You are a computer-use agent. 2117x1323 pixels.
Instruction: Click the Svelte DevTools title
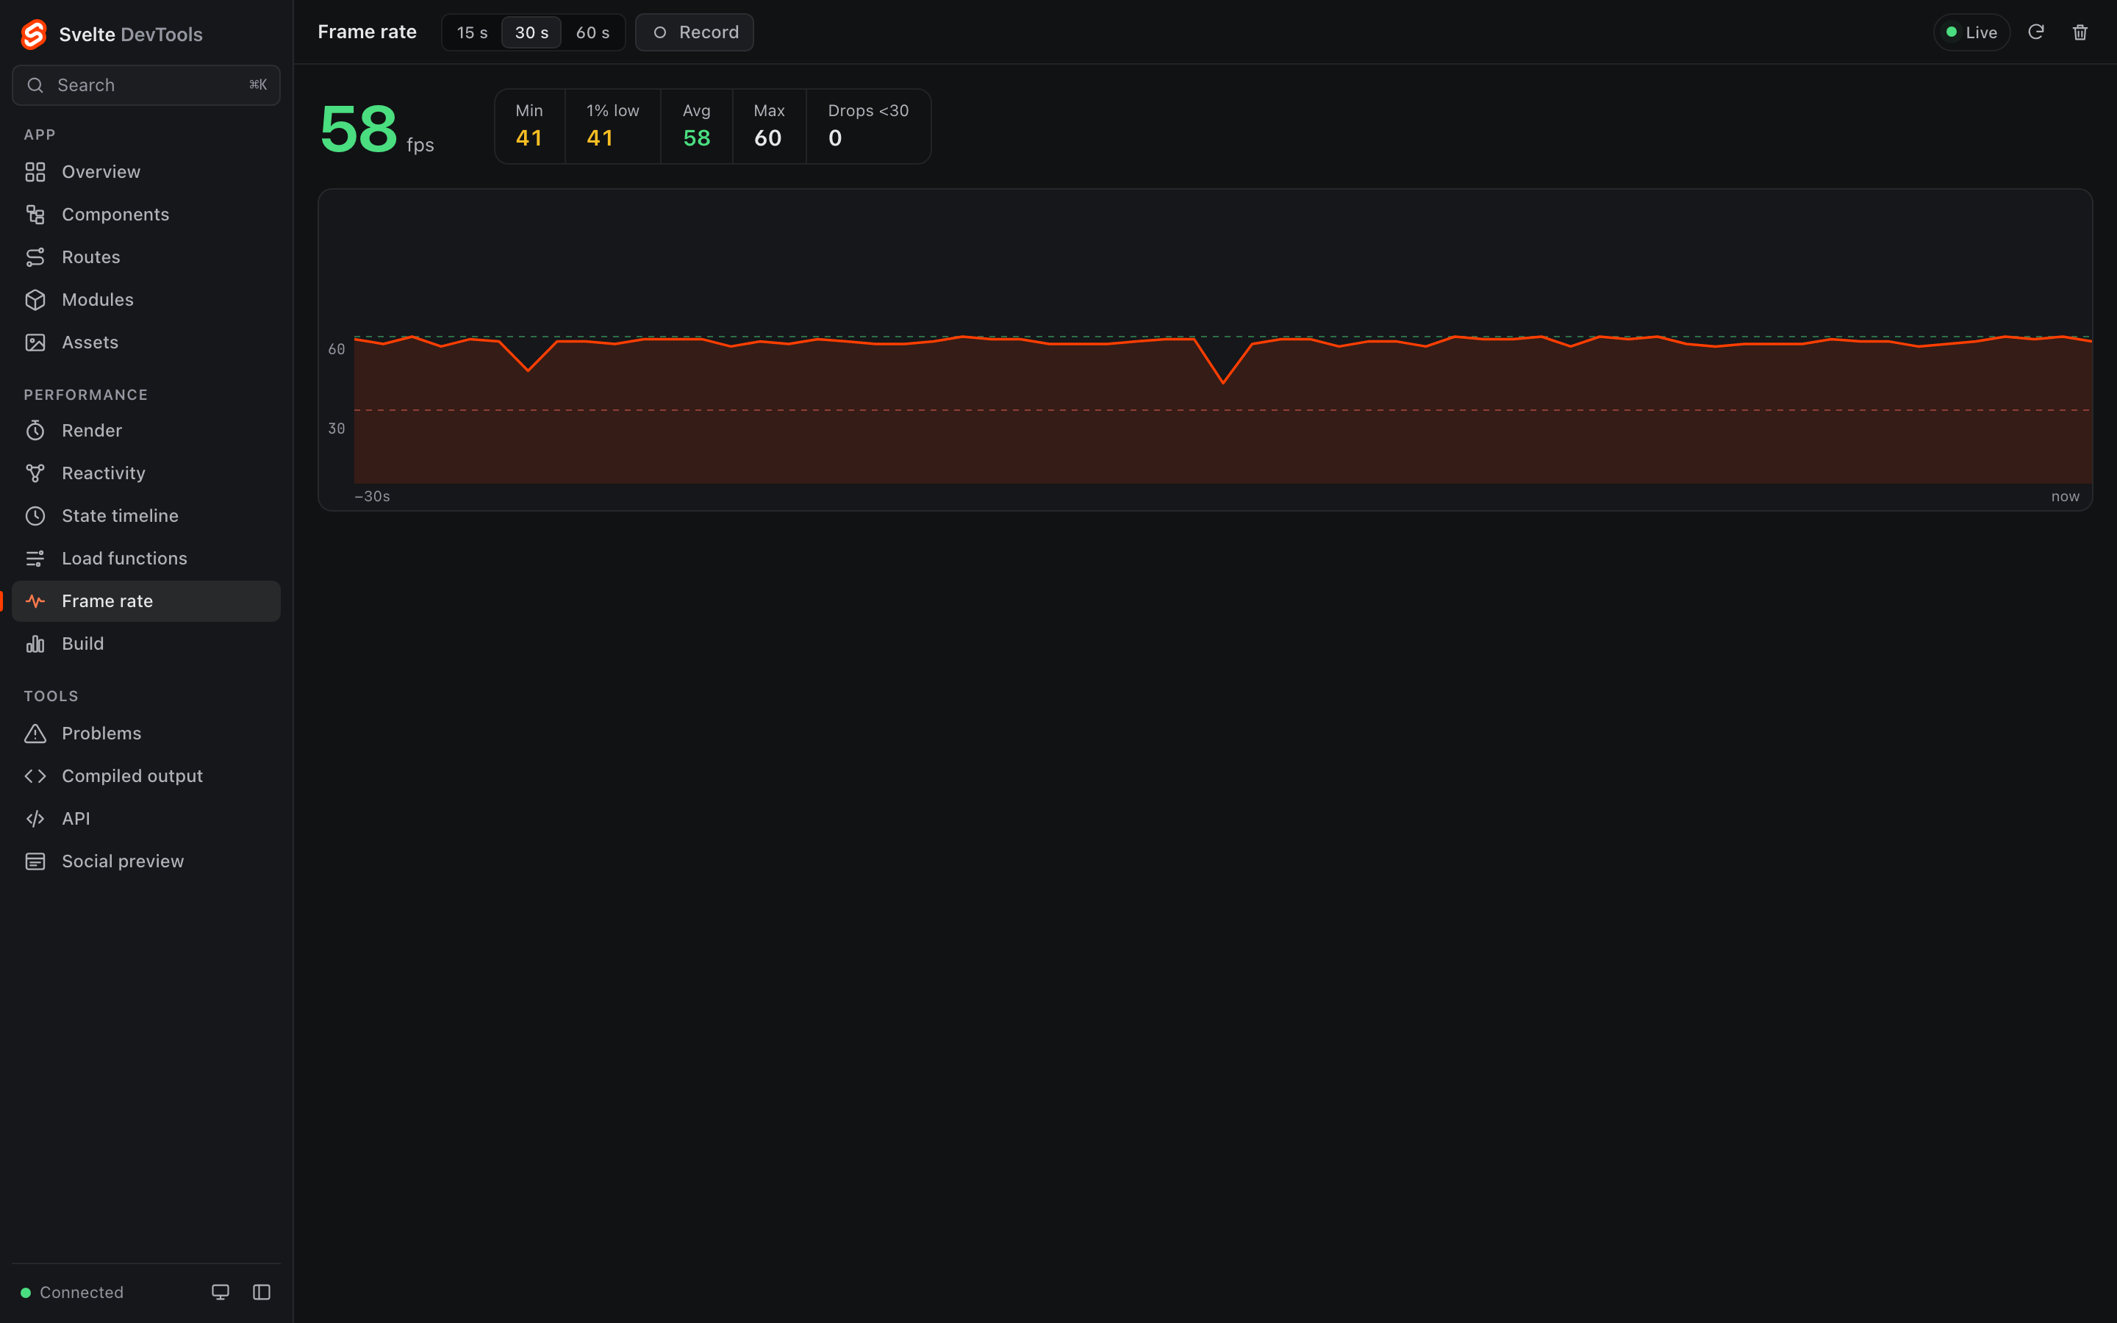pyautogui.click(x=130, y=34)
